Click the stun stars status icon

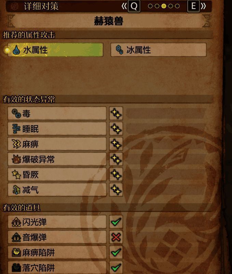point(16,174)
